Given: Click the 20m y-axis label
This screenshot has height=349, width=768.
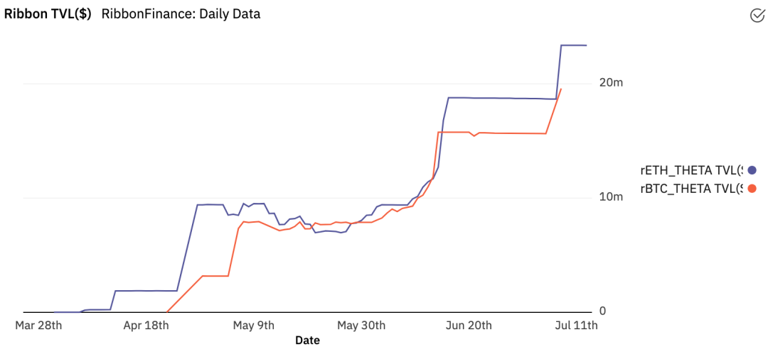Looking at the screenshot, I should (611, 82).
